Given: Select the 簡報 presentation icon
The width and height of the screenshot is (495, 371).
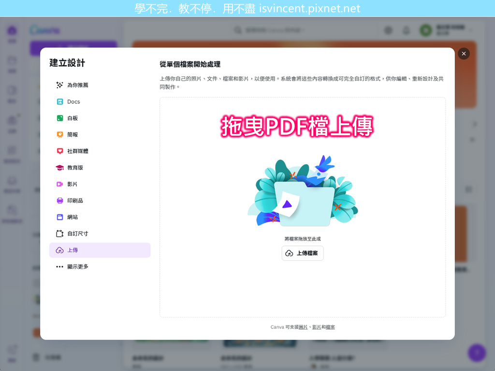Looking at the screenshot, I should (59, 135).
